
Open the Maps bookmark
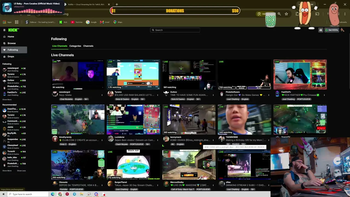(x=118, y=22)
